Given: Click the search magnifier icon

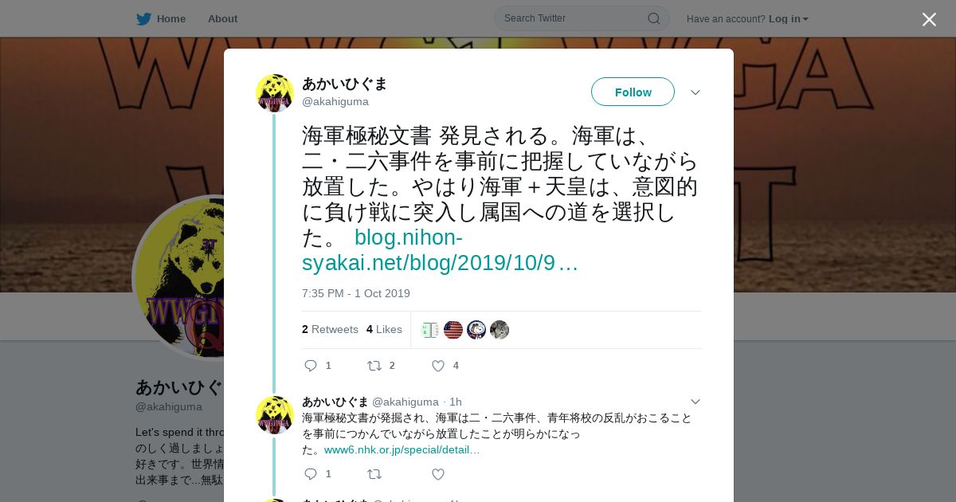Looking at the screenshot, I should click(653, 18).
